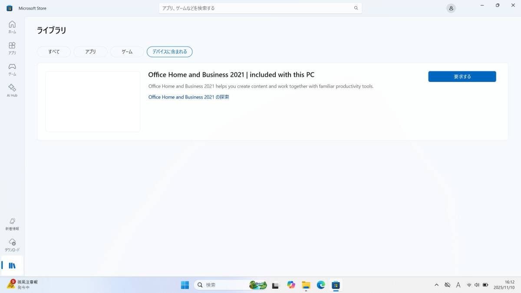Open the clock showing 16:12
521x293 pixels.
504,285
